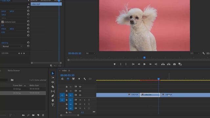Image resolution: width=210 pixels, height=118 pixels.
Task: Select the Track Select Forward tool
Action: tap(53, 78)
